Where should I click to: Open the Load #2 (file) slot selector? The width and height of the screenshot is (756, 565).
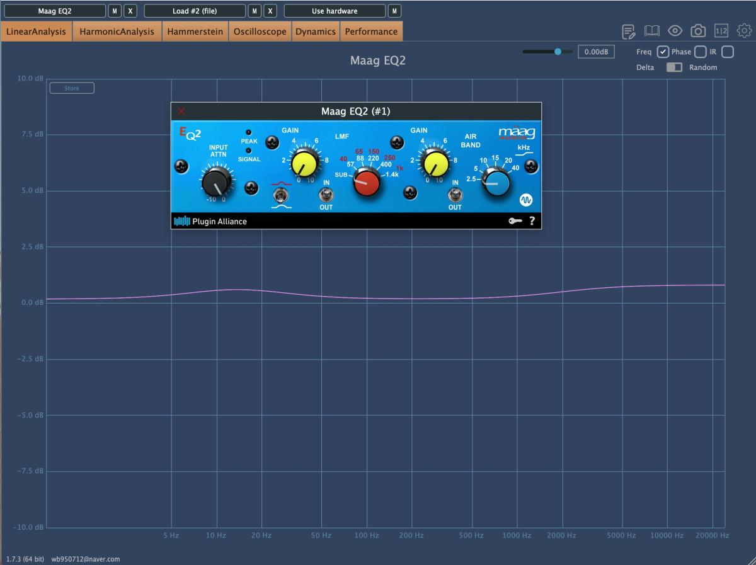pyautogui.click(x=195, y=11)
